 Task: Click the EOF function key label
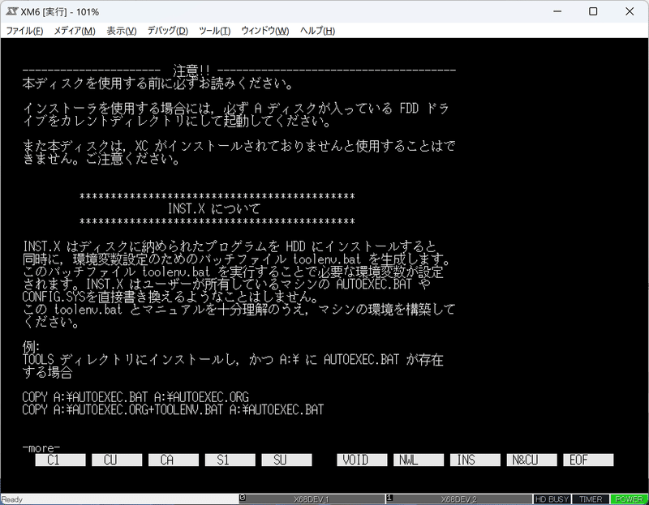589,460
